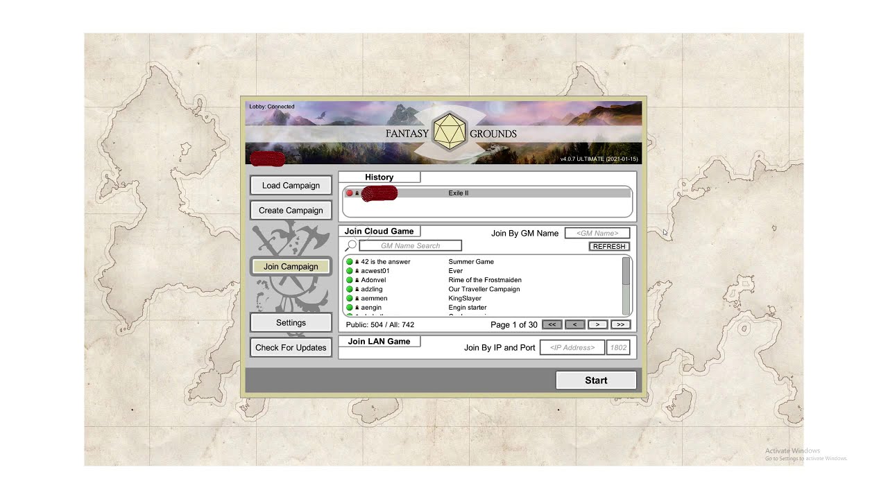Screen dimensions: 888x499
Task: Select the Exile II history entry
Action: pyautogui.click(x=487, y=193)
